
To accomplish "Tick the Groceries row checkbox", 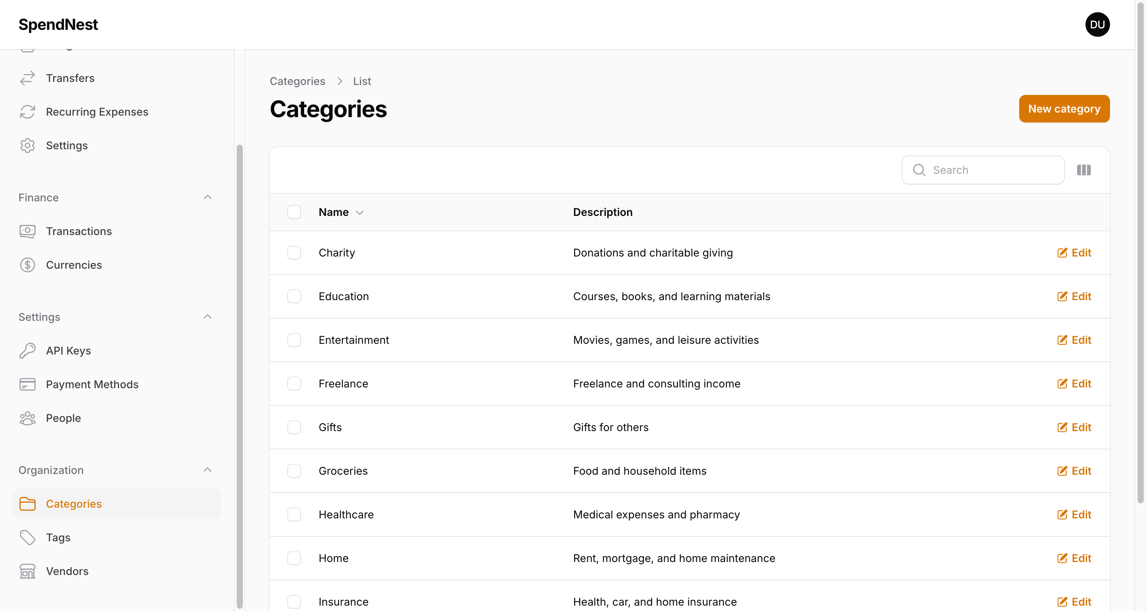I will tap(294, 471).
